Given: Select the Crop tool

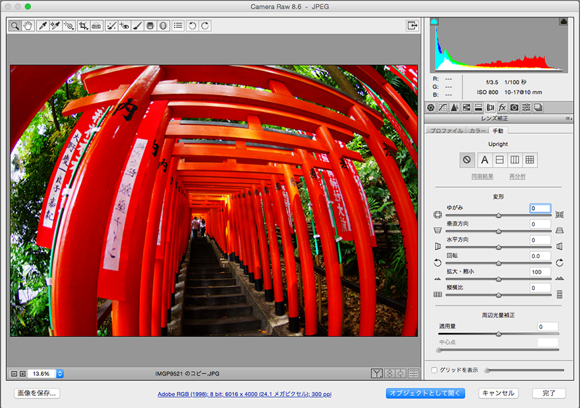Looking at the screenshot, I should click(83, 26).
